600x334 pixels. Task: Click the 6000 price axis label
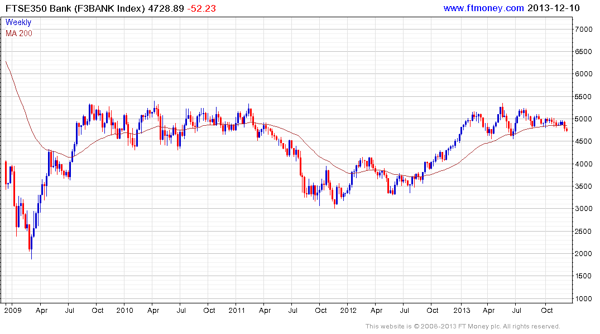tap(584, 74)
